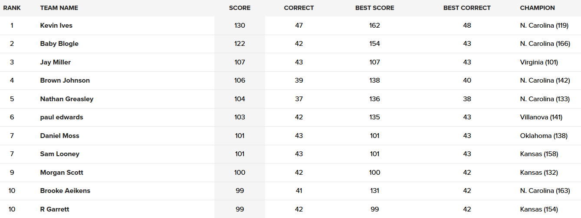This screenshot has height=218, width=581.
Task: Click the CHAMPION column header
Action: coord(537,8)
